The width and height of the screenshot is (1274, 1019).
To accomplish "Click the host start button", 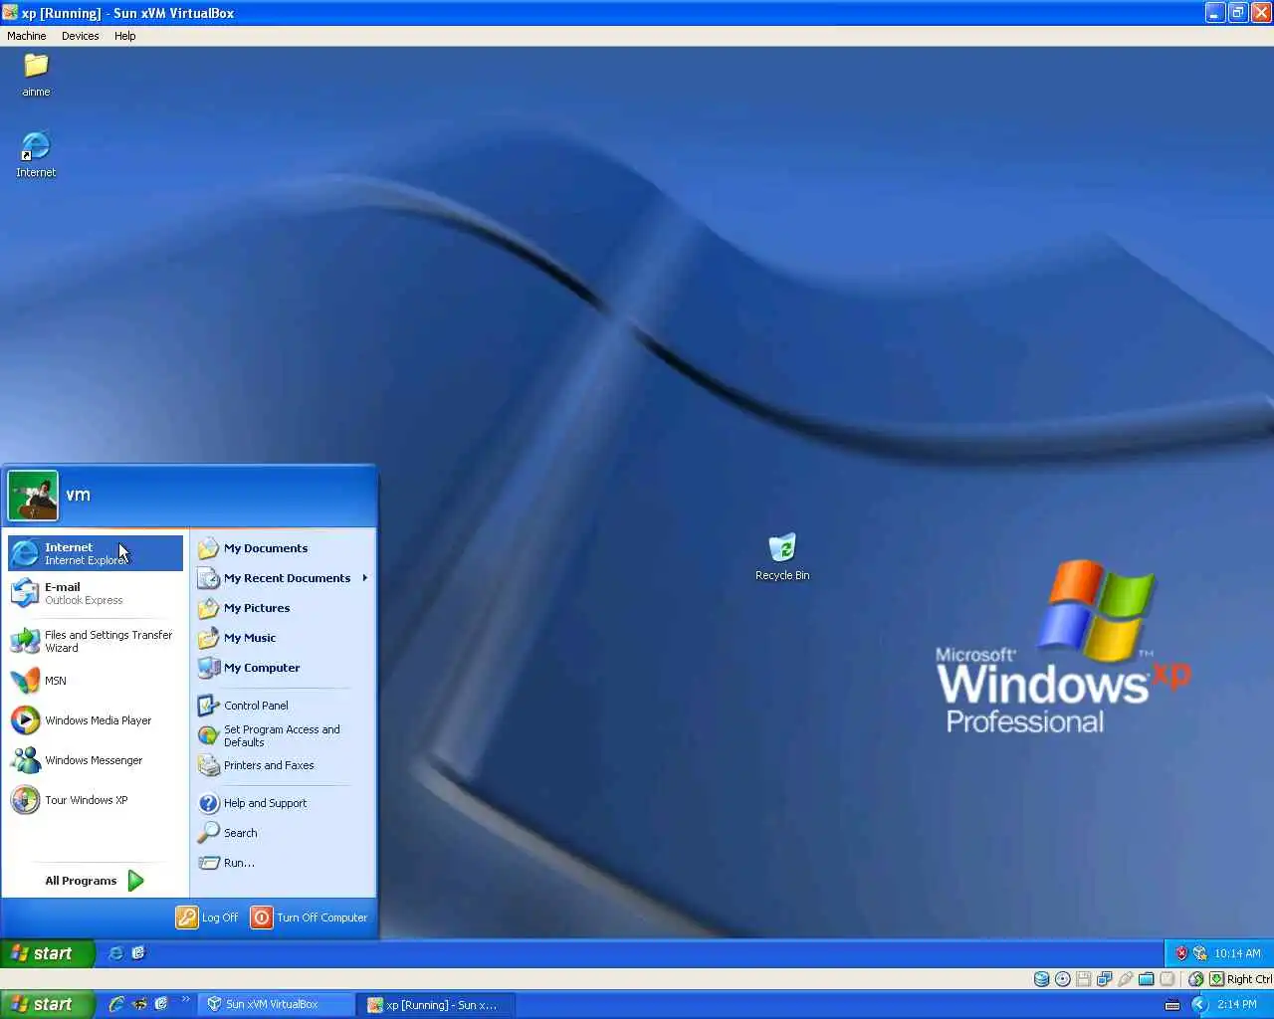I will point(48,1004).
